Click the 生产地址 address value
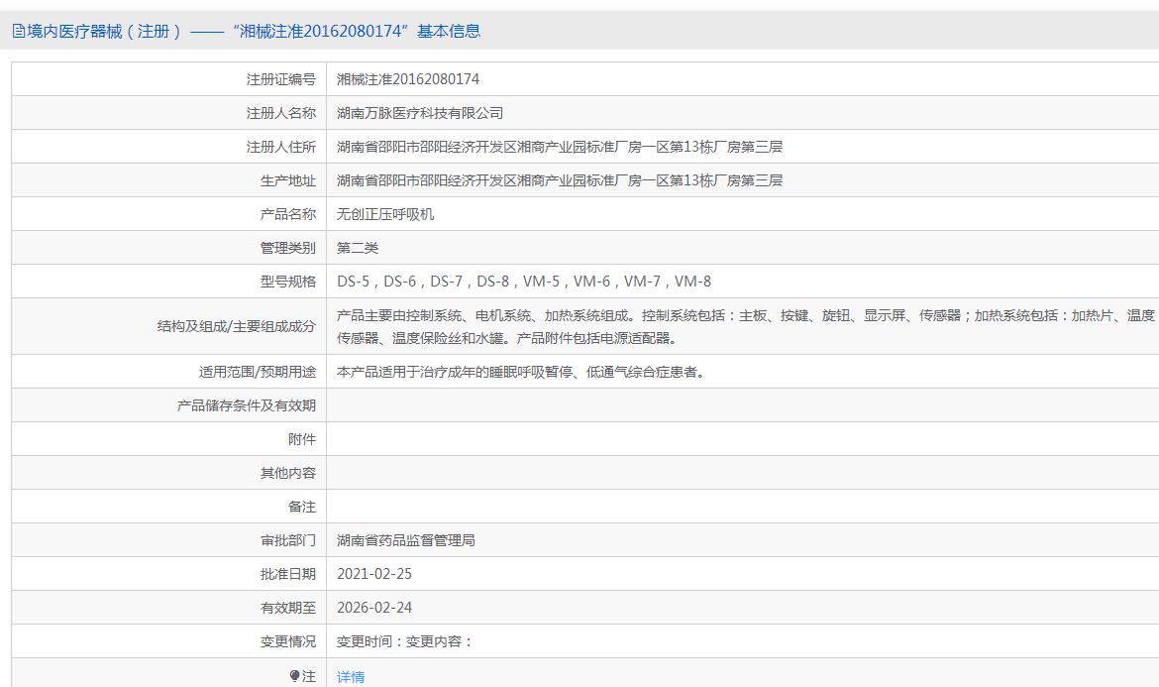Viewport: 1159px width, 687px height. [560, 180]
